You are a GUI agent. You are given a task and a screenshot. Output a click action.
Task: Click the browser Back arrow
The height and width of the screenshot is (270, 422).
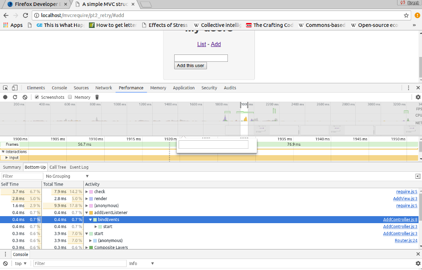(6, 15)
